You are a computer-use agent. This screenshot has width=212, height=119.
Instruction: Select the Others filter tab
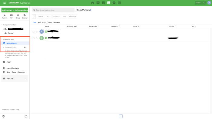pyautogui.click(x=49, y=22)
